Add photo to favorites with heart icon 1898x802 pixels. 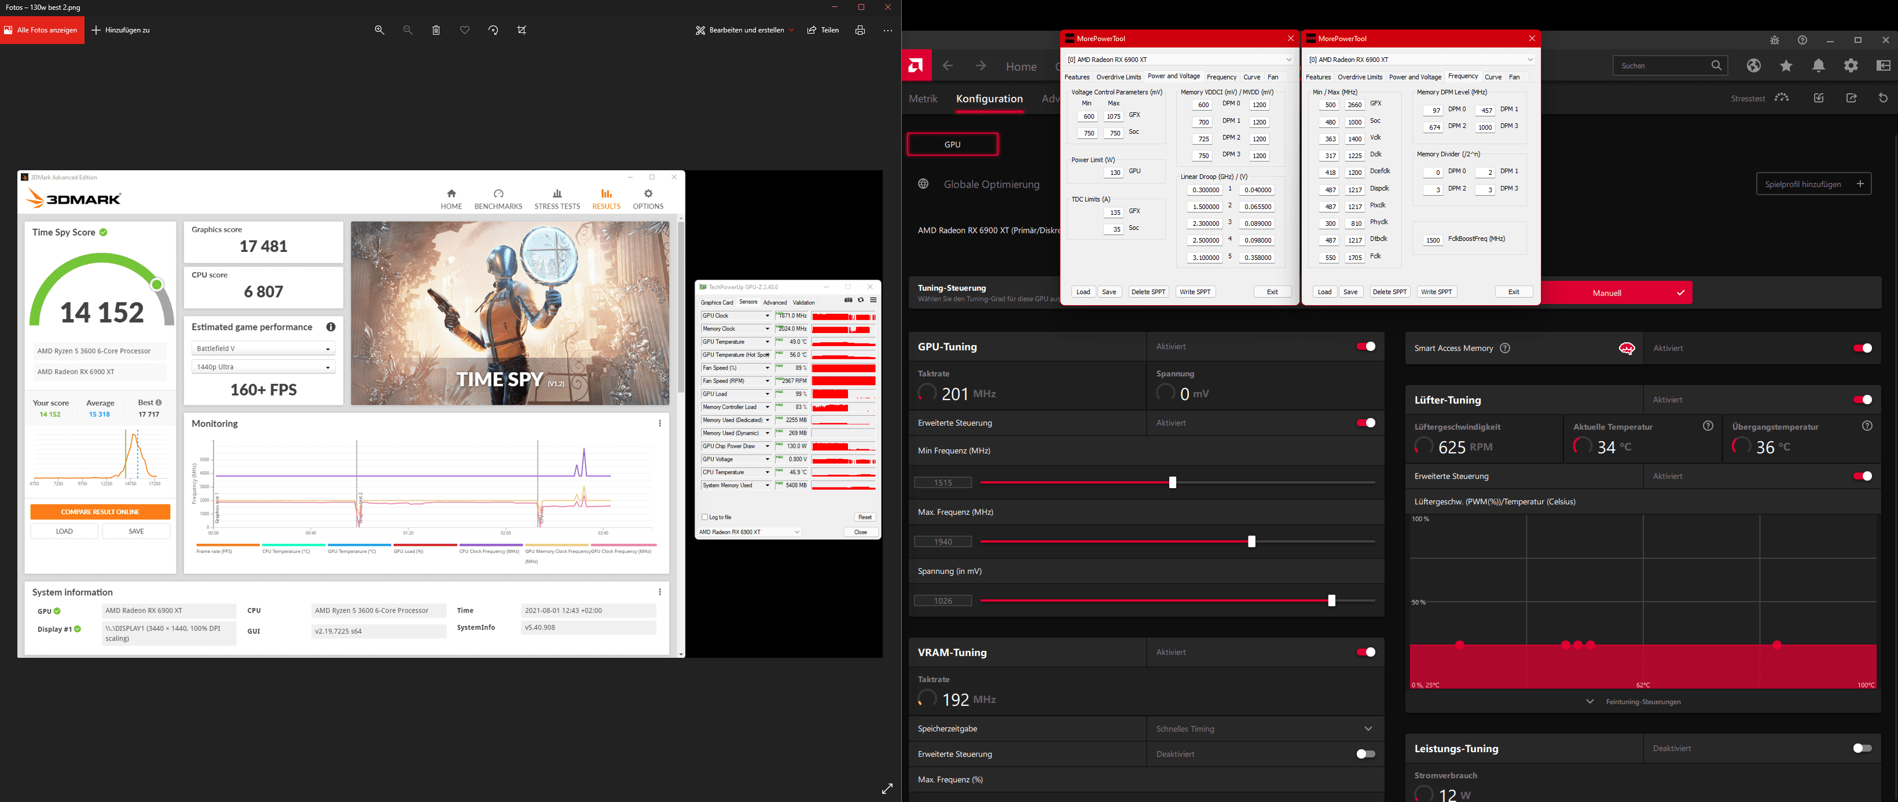tap(465, 30)
